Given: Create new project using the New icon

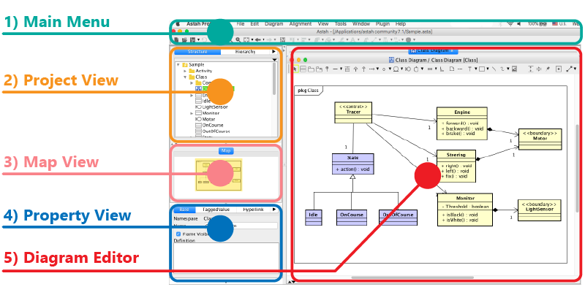Looking at the screenshot, I should 176,39.
